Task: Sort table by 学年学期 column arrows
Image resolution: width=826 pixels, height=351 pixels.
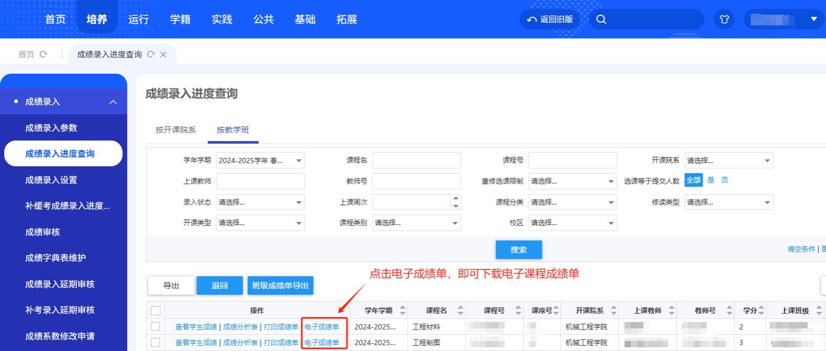Action: (x=402, y=310)
